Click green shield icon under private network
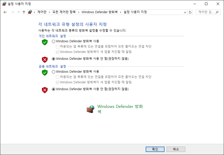Screen dimensions: 224x155 (x=45, y=42)
